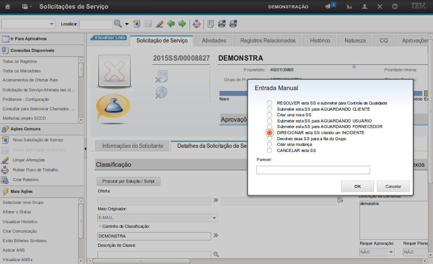Screen dimensions: 433x264
Task: Click the Parecer text field
Action: click(313, 170)
